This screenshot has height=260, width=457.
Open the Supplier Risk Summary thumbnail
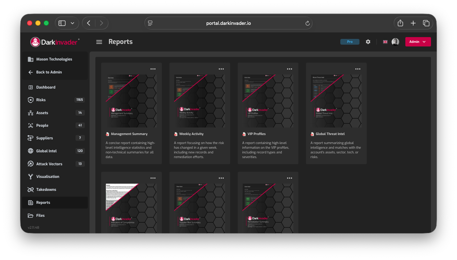(x=199, y=208)
